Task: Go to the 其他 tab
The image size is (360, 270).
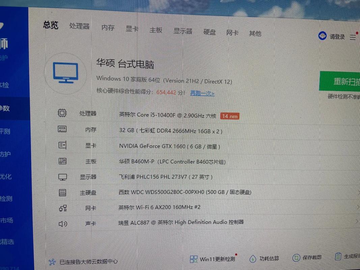Action: point(255,33)
